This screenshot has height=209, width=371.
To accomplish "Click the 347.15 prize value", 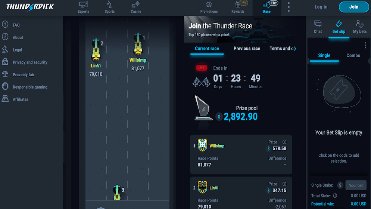I will point(279,191).
